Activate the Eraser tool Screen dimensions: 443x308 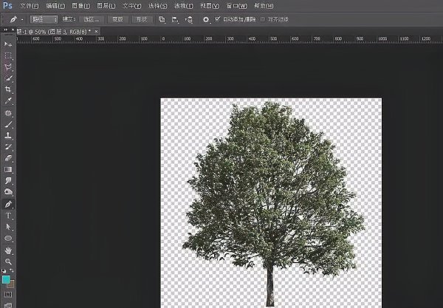tap(8, 158)
